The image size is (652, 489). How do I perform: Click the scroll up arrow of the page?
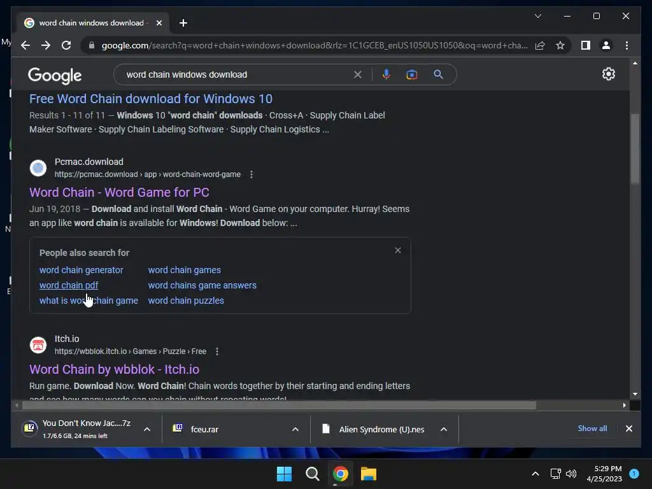tap(635, 63)
